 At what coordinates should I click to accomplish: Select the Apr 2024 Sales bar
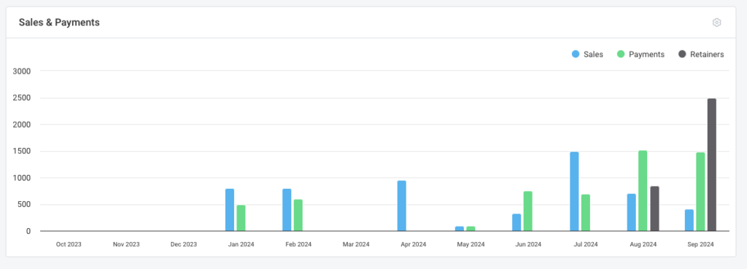coord(402,206)
